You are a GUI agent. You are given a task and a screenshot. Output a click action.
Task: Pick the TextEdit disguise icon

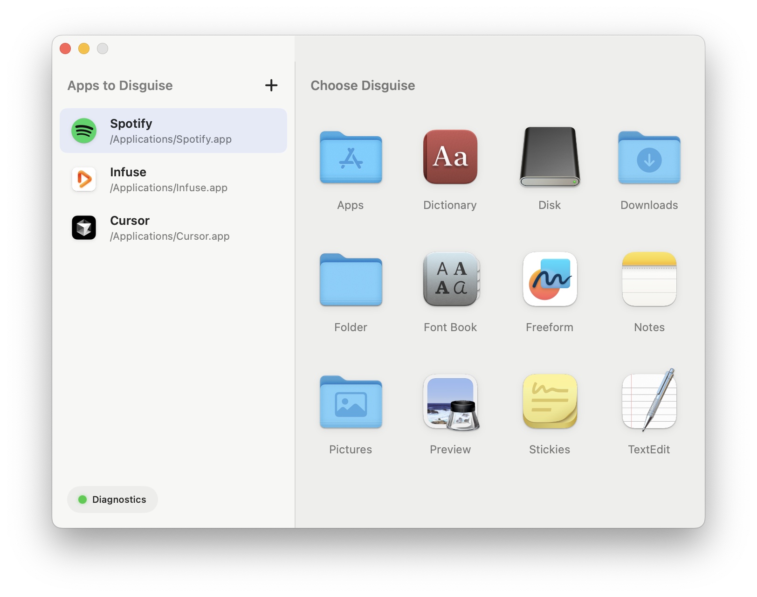(649, 400)
